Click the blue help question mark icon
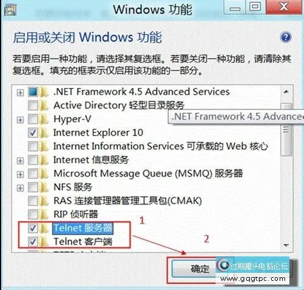This screenshot has height=290, width=304. (x=286, y=37)
